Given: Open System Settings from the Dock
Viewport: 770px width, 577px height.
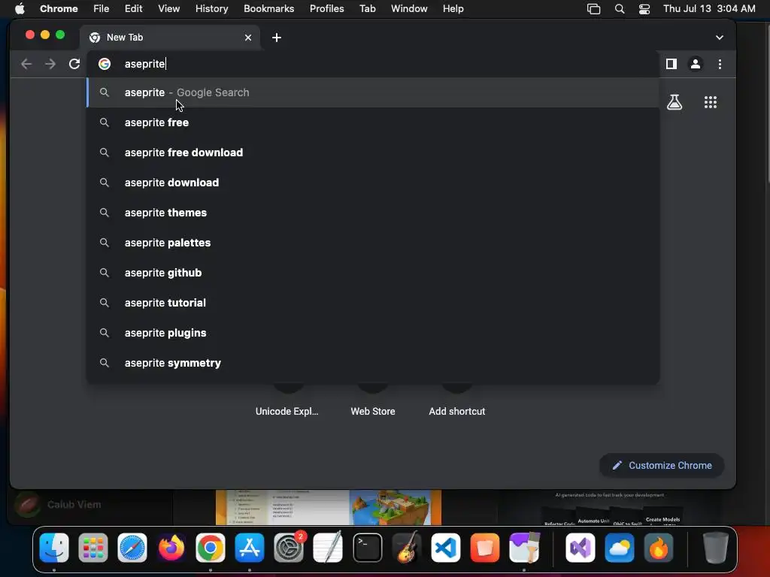Looking at the screenshot, I should click(289, 548).
